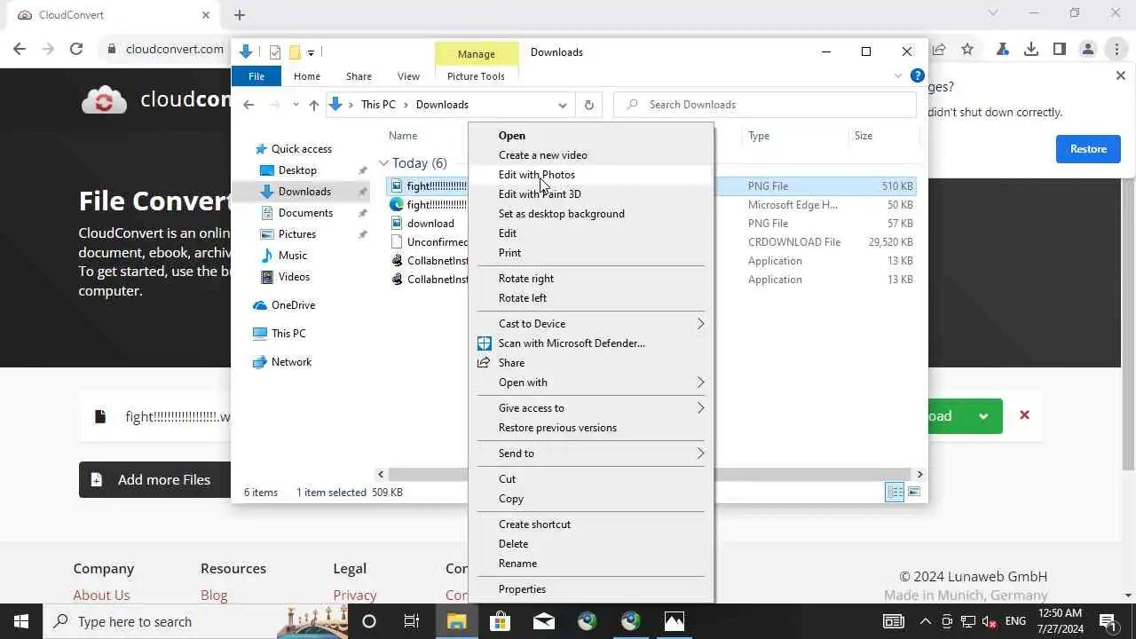The image size is (1136, 639).
Task: Open Chrome side panel icon
Action: [x=1060, y=50]
